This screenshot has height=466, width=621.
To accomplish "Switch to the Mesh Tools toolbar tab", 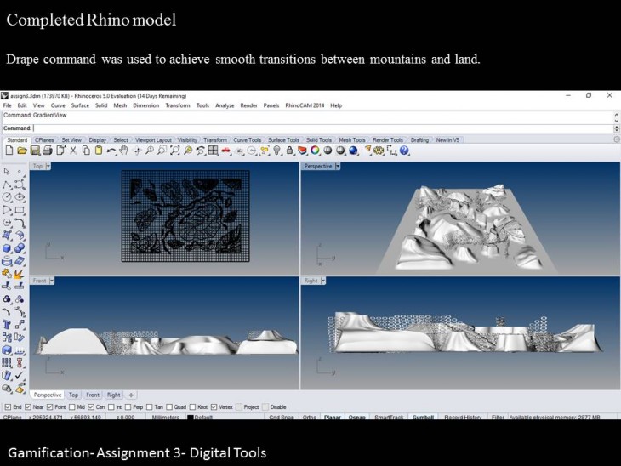I will pos(351,139).
